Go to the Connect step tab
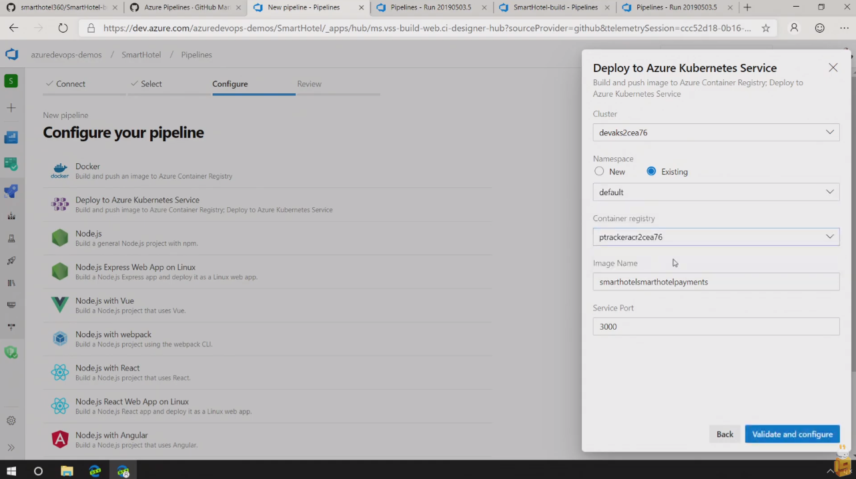Viewport: 856px width, 479px height. click(x=71, y=84)
